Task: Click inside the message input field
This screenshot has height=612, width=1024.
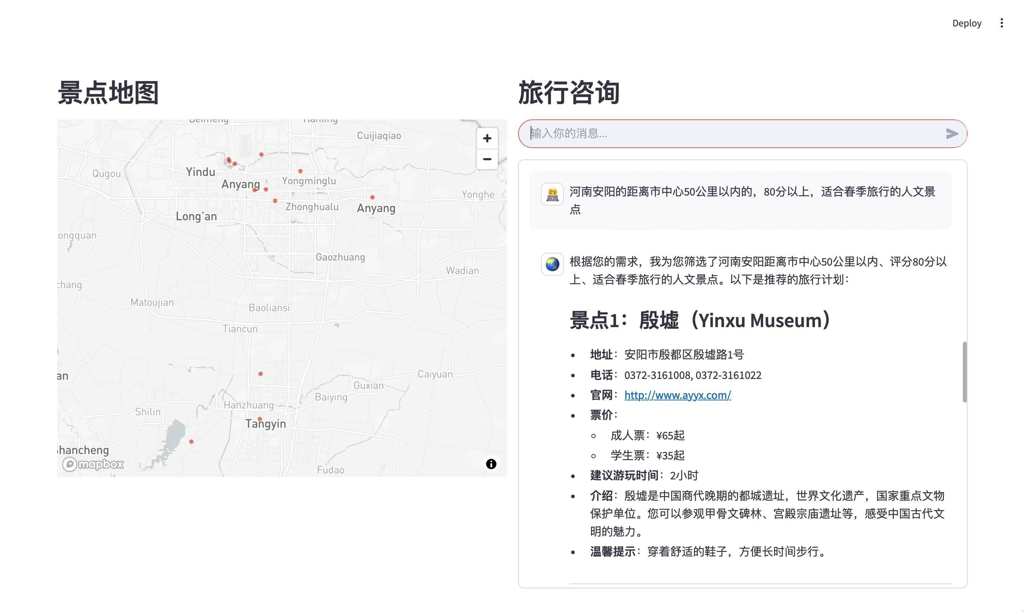Action: click(701, 133)
